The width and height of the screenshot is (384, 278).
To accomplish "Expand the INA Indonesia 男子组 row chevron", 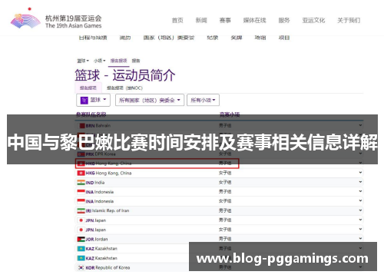I will (360, 191).
